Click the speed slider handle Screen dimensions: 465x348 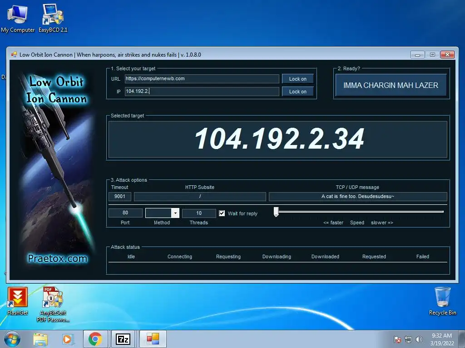tap(276, 212)
